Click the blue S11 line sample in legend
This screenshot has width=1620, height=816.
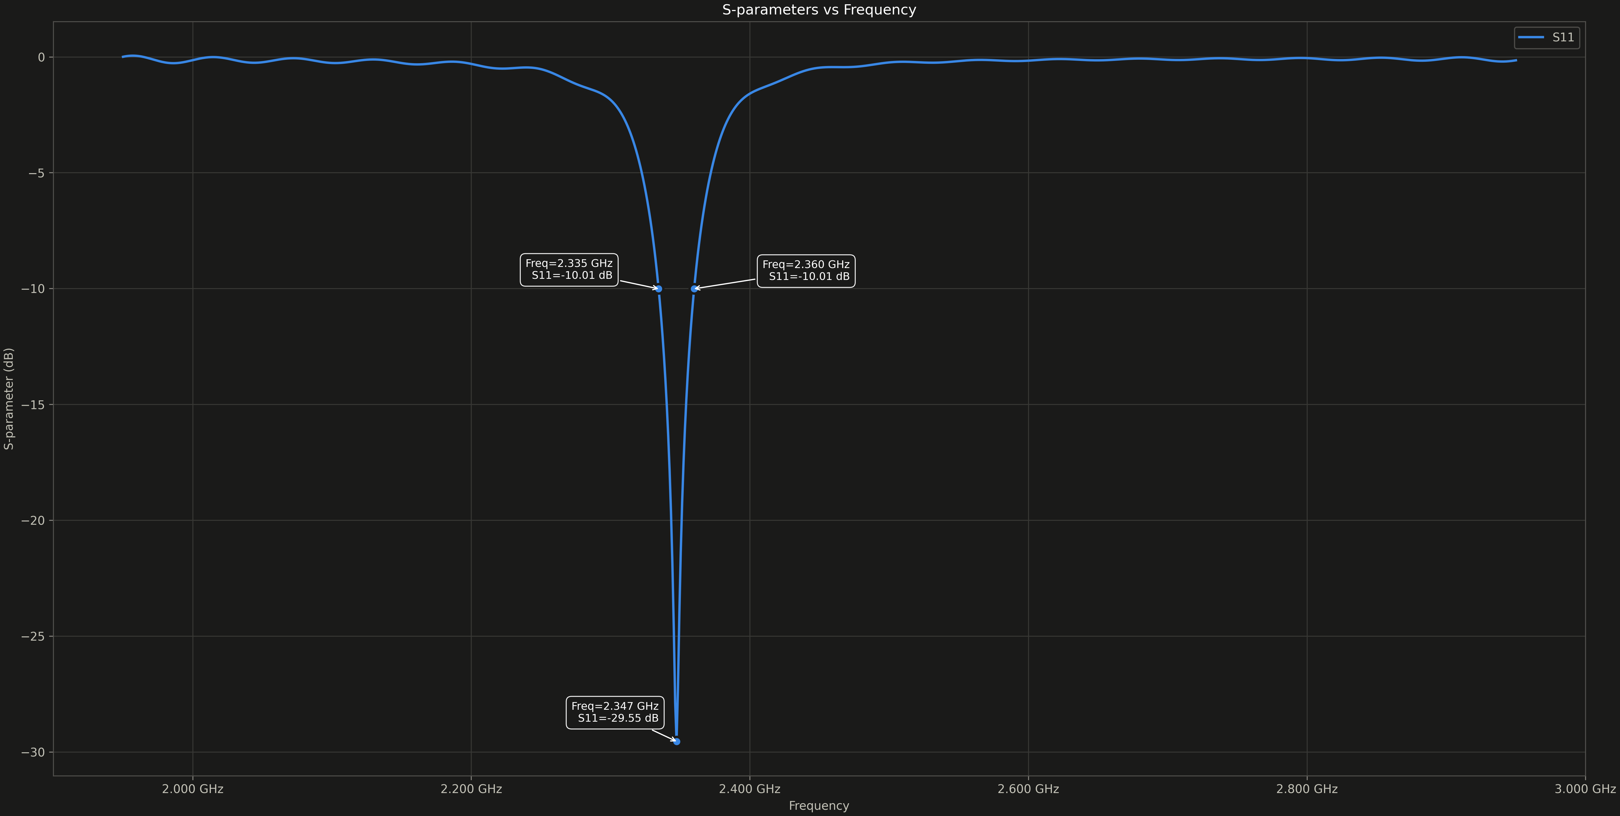pos(1531,38)
